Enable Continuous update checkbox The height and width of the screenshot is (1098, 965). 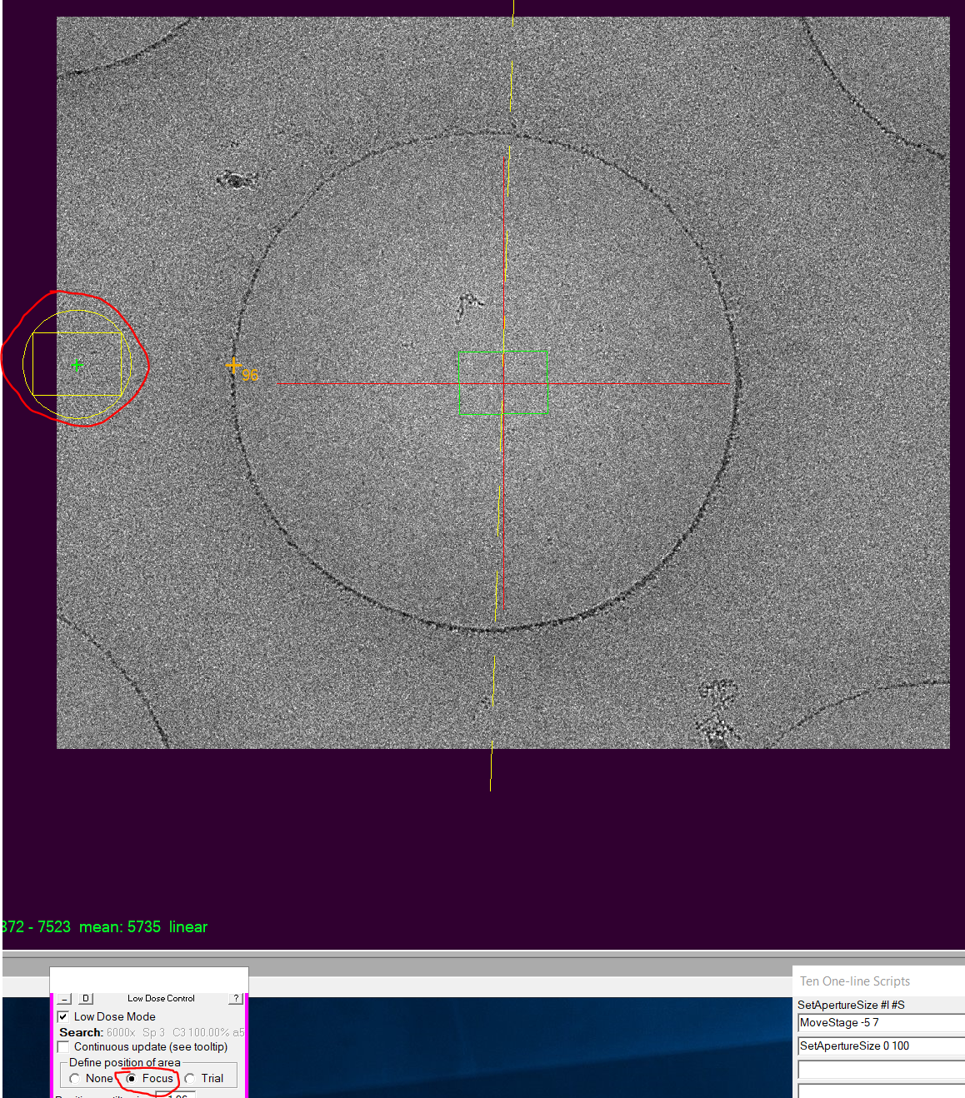[x=63, y=1046]
